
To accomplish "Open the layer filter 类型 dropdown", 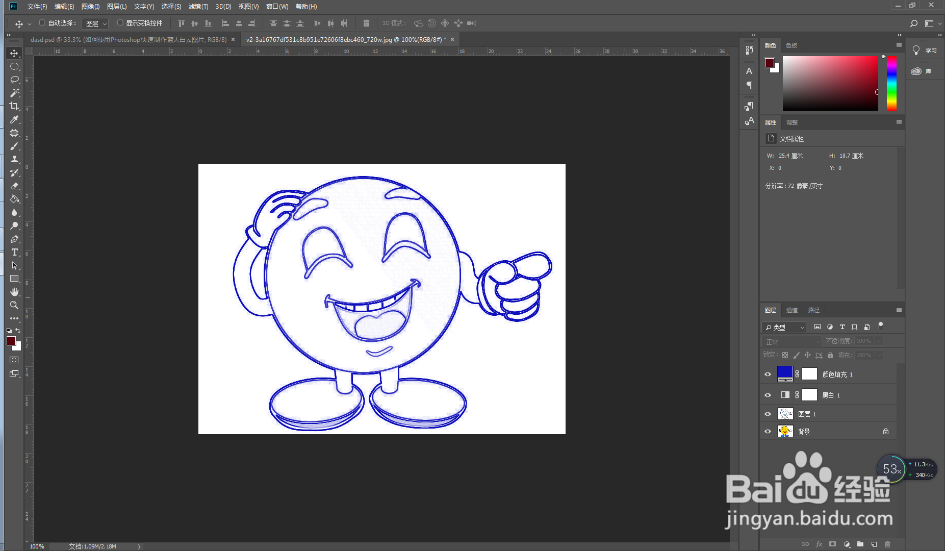I will pos(784,327).
